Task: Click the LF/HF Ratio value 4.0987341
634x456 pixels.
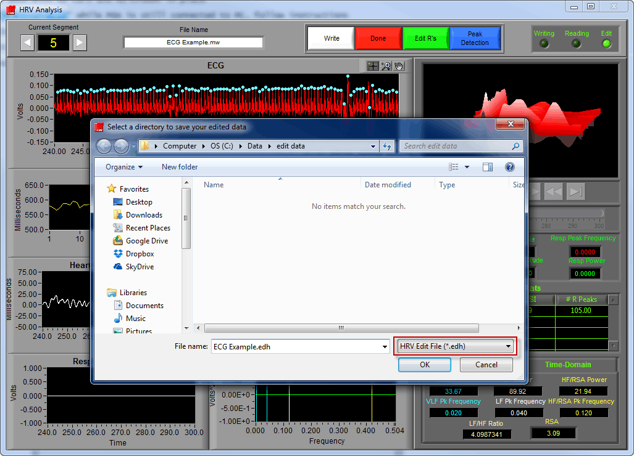Action: point(486,434)
